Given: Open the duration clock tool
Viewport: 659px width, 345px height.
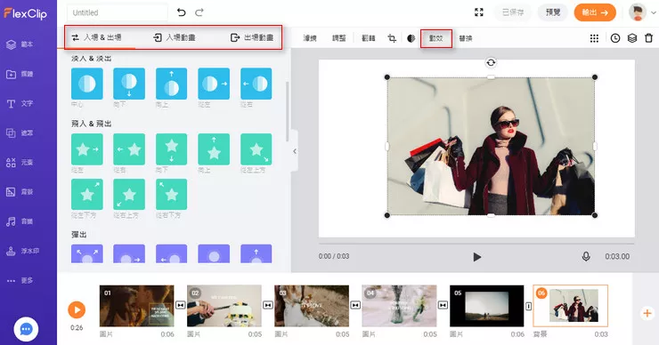Looking at the screenshot, I should (x=615, y=38).
